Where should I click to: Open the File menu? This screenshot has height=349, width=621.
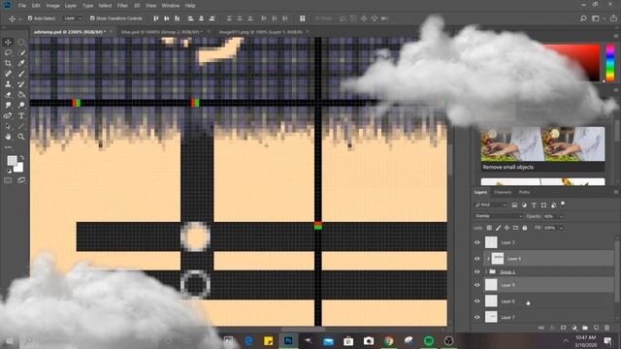[22, 6]
